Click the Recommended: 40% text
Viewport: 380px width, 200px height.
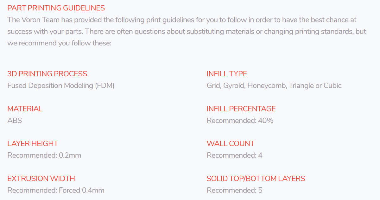point(240,121)
